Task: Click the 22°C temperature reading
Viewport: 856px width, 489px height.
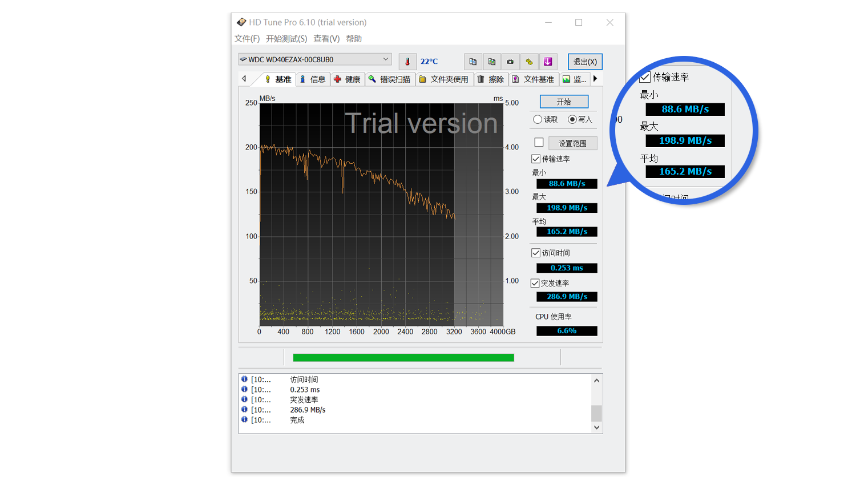Action: [x=429, y=62]
